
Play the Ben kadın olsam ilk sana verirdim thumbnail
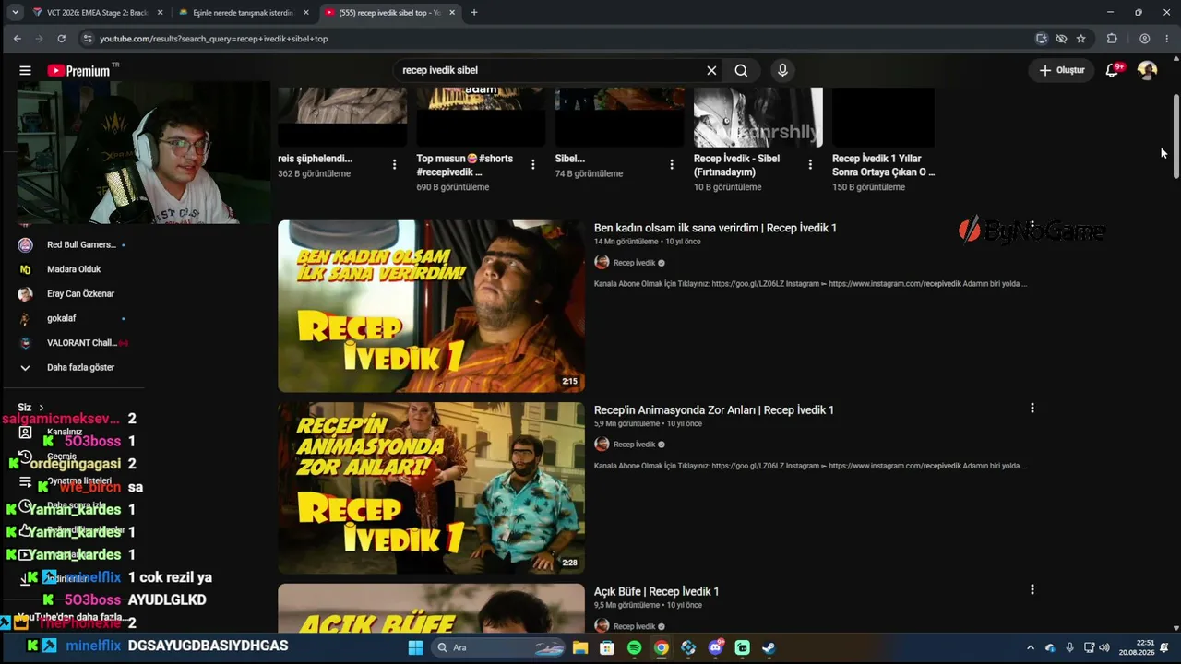[431, 306]
